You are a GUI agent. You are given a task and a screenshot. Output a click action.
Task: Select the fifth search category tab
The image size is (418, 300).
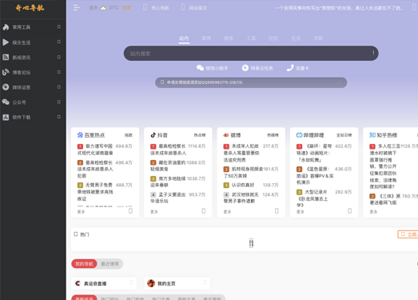273,38
